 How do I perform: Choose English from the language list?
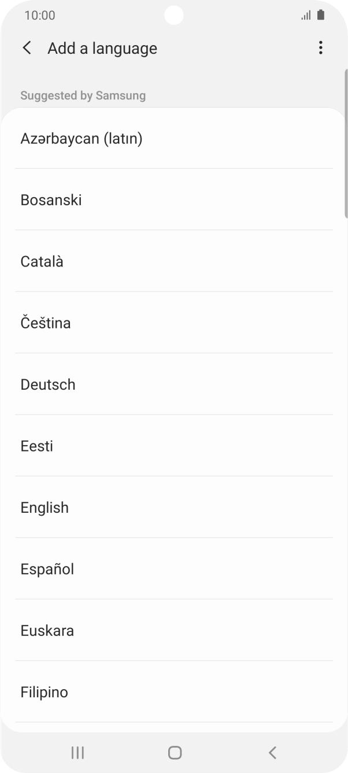click(x=44, y=507)
